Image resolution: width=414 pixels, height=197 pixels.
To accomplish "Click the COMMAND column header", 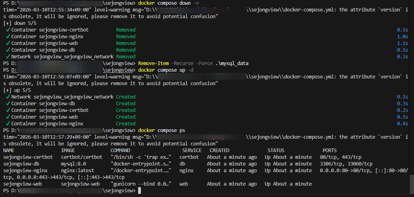I will [x=120, y=151].
